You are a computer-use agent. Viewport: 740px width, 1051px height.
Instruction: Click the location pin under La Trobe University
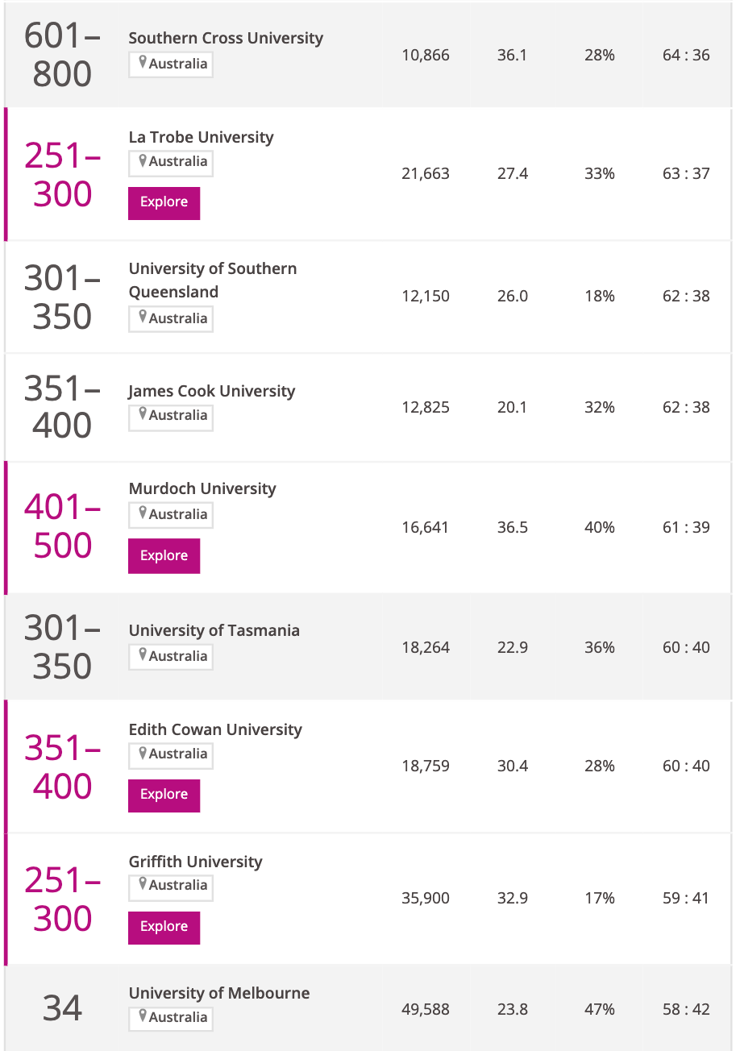(143, 161)
